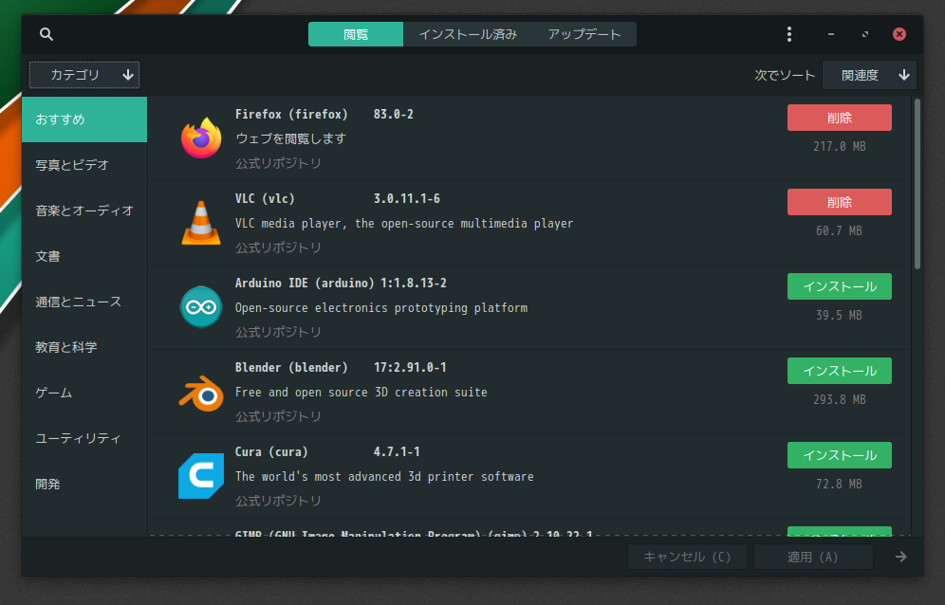Switch to the アップデート tab
This screenshot has height=605, width=945.
(x=584, y=34)
